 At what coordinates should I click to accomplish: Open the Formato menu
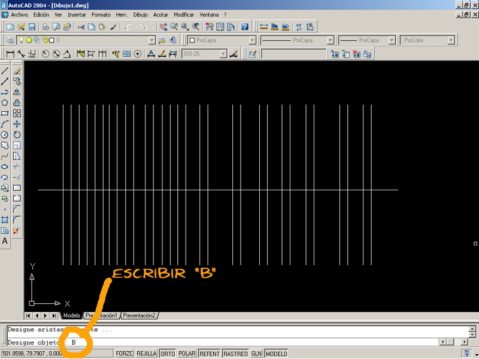101,14
